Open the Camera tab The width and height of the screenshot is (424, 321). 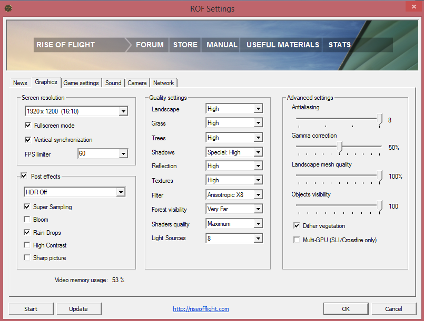(x=137, y=83)
